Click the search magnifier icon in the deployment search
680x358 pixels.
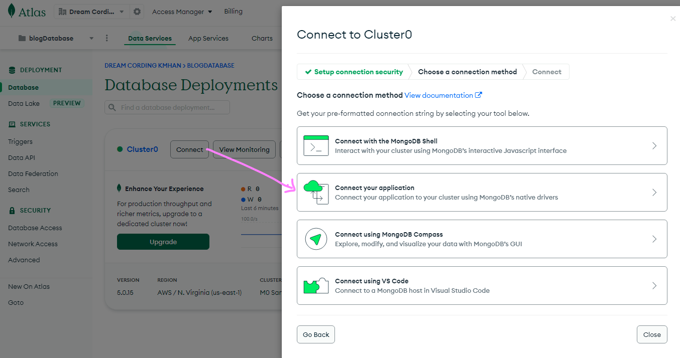point(113,107)
